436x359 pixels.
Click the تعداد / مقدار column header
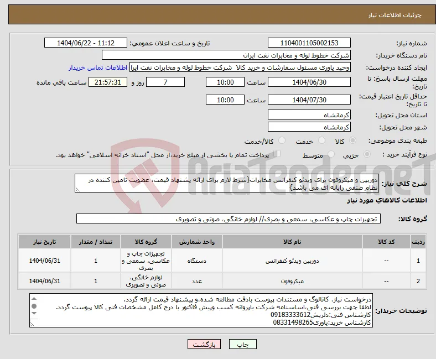(x=96, y=242)
